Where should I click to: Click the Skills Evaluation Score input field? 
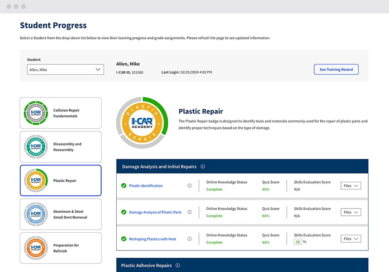click(298, 242)
